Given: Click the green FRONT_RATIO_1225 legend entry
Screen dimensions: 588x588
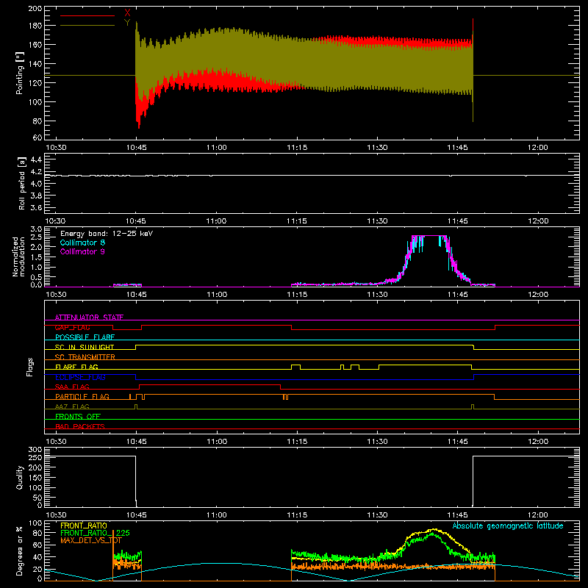Looking at the screenshot, I should (96, 533).
